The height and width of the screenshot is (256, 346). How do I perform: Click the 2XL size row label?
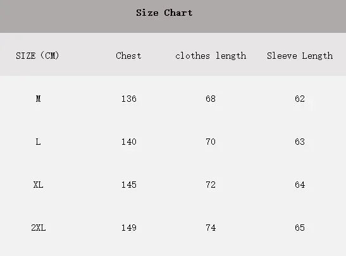39,228
